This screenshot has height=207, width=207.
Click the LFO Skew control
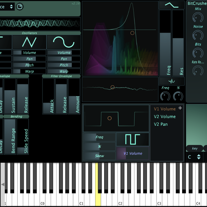(x=99, y=156)
